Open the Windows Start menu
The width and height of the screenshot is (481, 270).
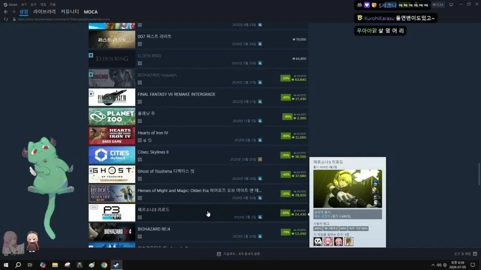pos(6,265)
